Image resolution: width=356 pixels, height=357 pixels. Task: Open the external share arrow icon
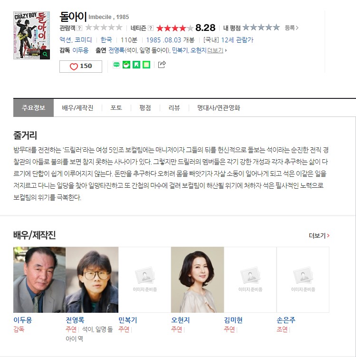click(162, 65)
